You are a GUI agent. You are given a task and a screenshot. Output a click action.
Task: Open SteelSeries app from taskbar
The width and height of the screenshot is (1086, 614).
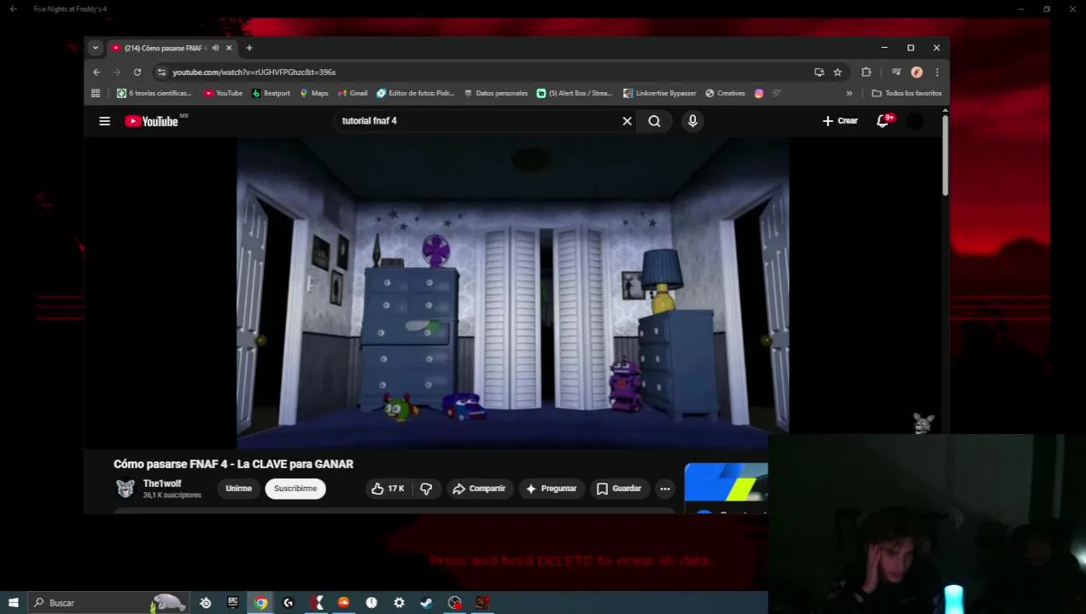pos(206,603)
